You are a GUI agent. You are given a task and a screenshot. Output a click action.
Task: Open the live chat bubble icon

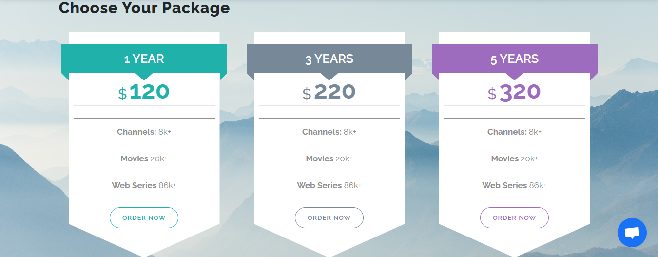pyautogui.click(x=632, y=233)
